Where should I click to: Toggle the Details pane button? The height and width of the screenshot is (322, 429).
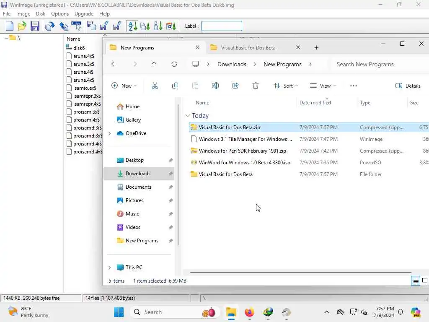408,86
